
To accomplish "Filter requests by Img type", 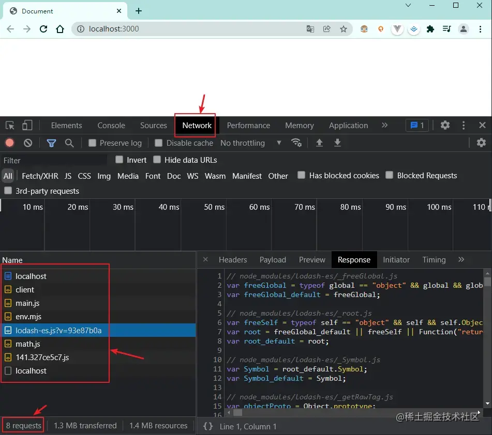I will point(104,176).
